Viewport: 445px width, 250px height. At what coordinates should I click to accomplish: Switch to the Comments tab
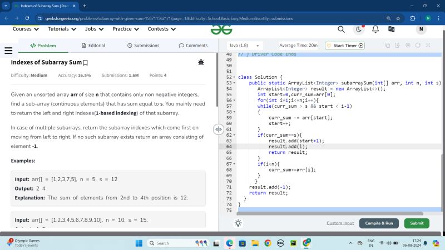193,46
